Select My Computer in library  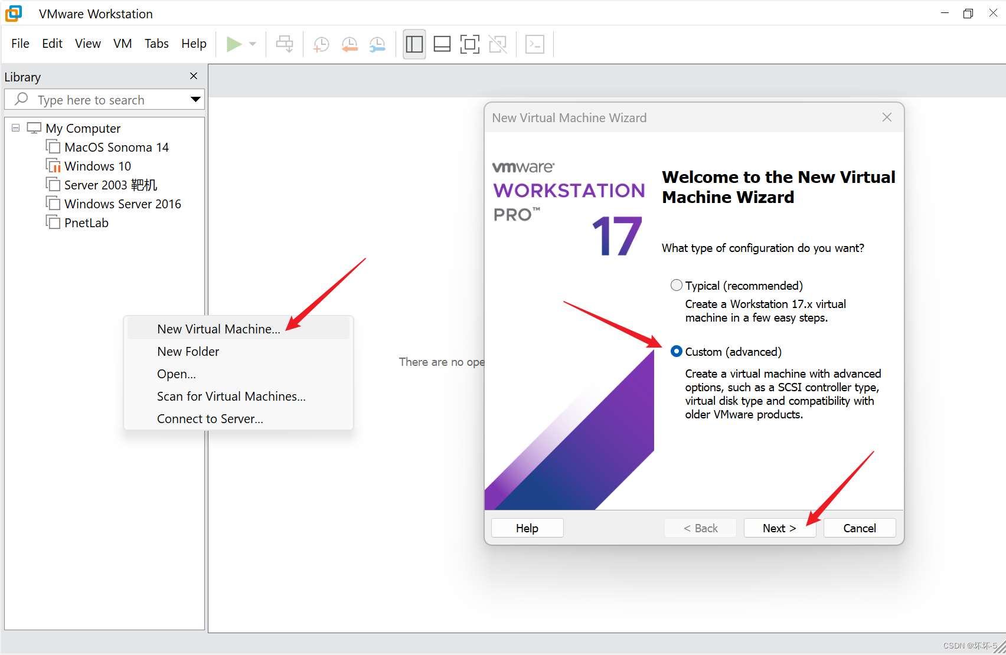click(83, 128)
